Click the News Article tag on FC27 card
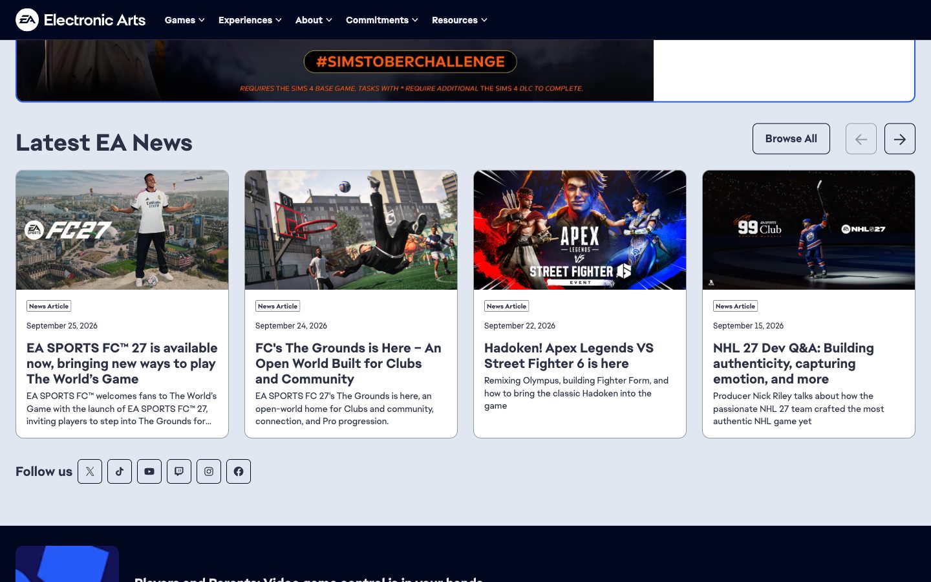Viewport: 931px width, 582px height. [x=49, y=307]
